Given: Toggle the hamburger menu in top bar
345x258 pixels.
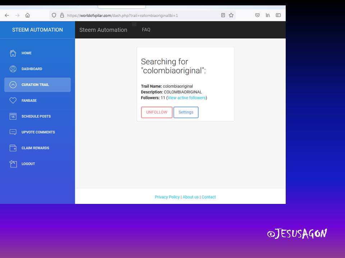Looking at the screenshot, I should pyautogui.click(x=134, y=24).
